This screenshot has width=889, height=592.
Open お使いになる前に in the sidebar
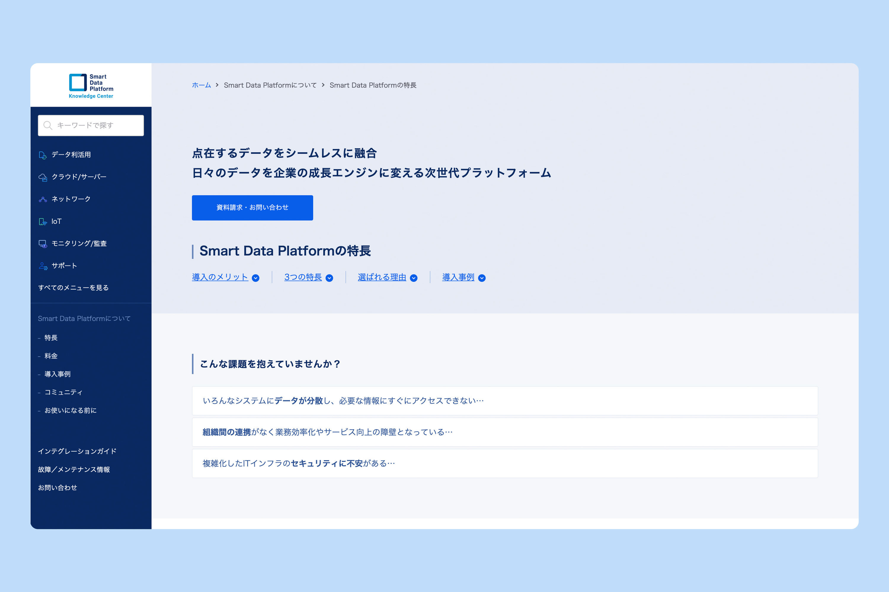pos(71,410)
